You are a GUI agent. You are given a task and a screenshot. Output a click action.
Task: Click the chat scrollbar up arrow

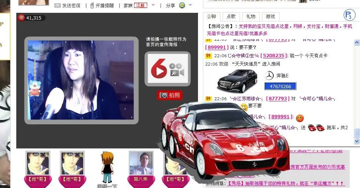pos(357,42)
